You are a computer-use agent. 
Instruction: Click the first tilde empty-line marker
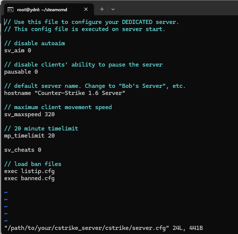click(x=6, y=193)
